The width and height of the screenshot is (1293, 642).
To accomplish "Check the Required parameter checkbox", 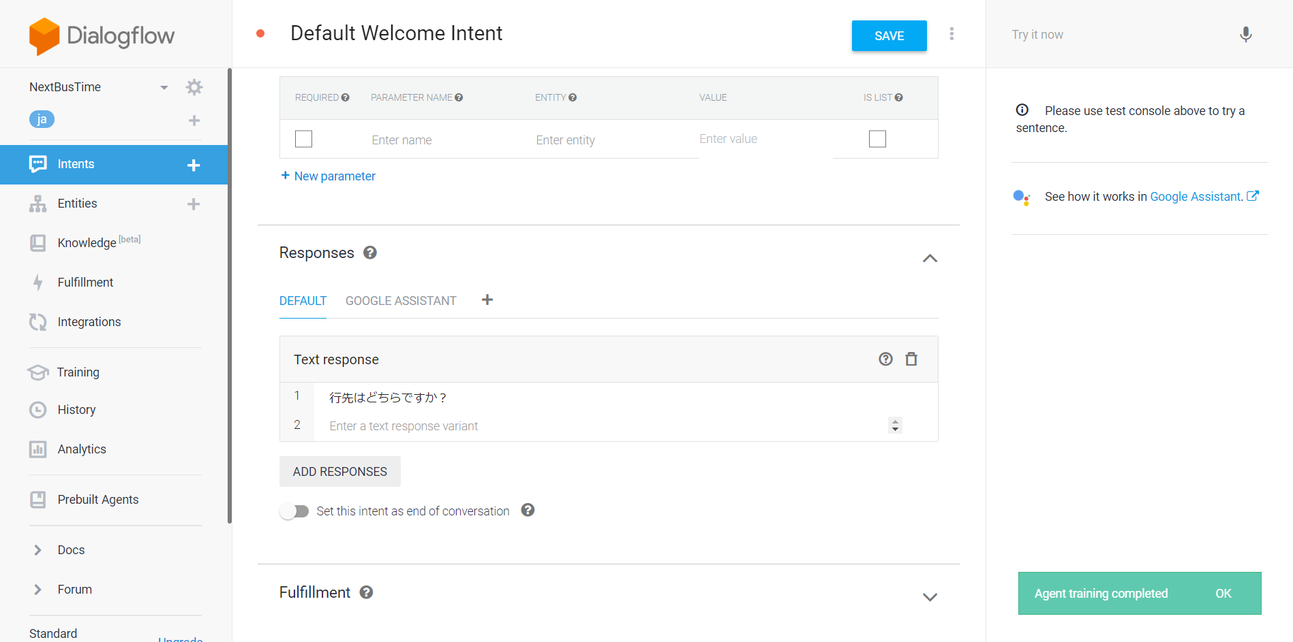I will 303,139.
